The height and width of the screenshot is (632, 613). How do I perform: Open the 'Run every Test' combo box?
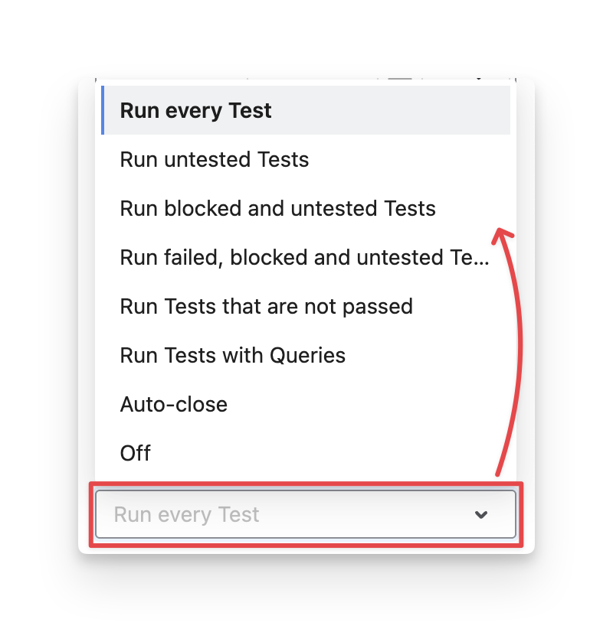pos(305,515)
